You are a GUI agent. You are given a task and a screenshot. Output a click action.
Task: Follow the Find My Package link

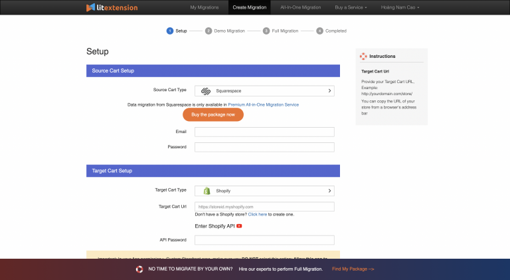[x=353, y=269]
